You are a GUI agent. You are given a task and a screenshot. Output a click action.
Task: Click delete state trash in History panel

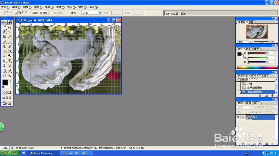click(x=272, y=95)
